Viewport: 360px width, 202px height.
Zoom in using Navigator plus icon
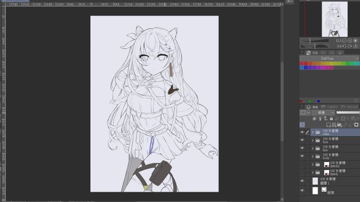(349, 41)
